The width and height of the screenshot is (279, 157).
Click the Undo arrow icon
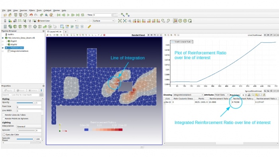31,15
